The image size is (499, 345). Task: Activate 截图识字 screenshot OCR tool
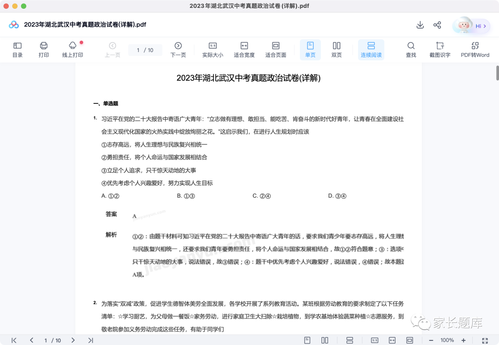[440, 50]
